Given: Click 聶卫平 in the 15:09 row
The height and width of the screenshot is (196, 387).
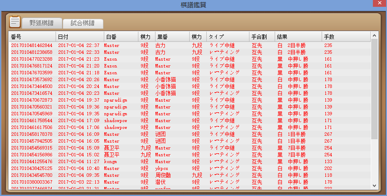Looking at the screenshot, I should [111, 148].
